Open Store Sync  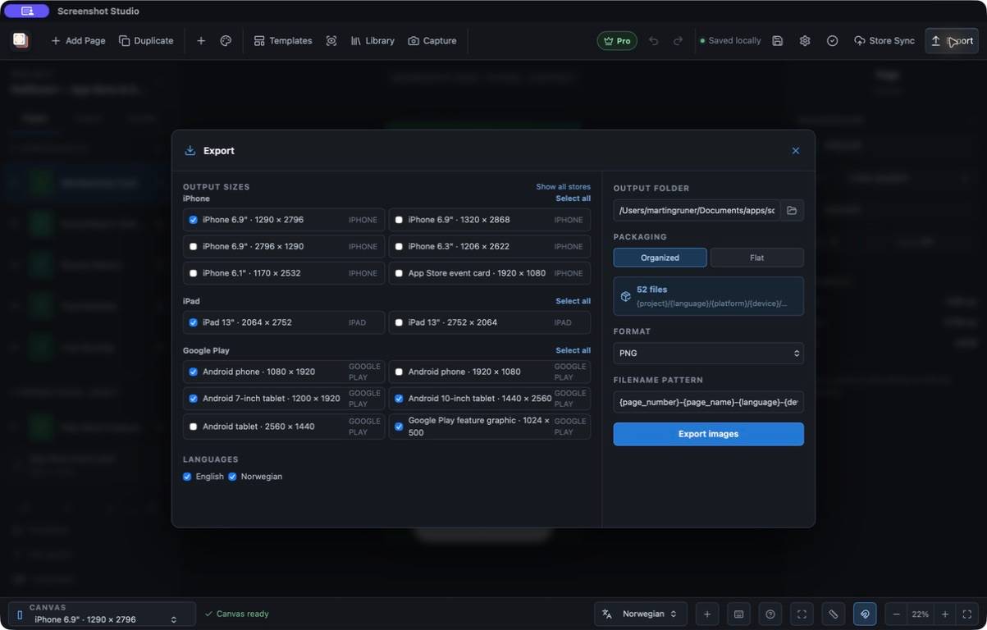click(x=884, y=41)
